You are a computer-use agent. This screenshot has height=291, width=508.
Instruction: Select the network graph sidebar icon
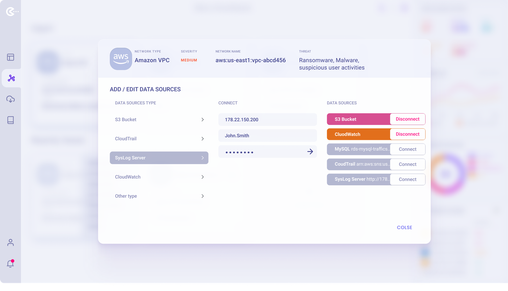[11, 78]
